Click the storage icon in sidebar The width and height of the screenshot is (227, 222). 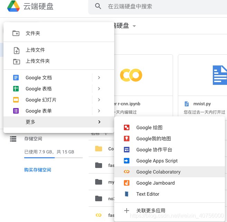tap(13, 139)
